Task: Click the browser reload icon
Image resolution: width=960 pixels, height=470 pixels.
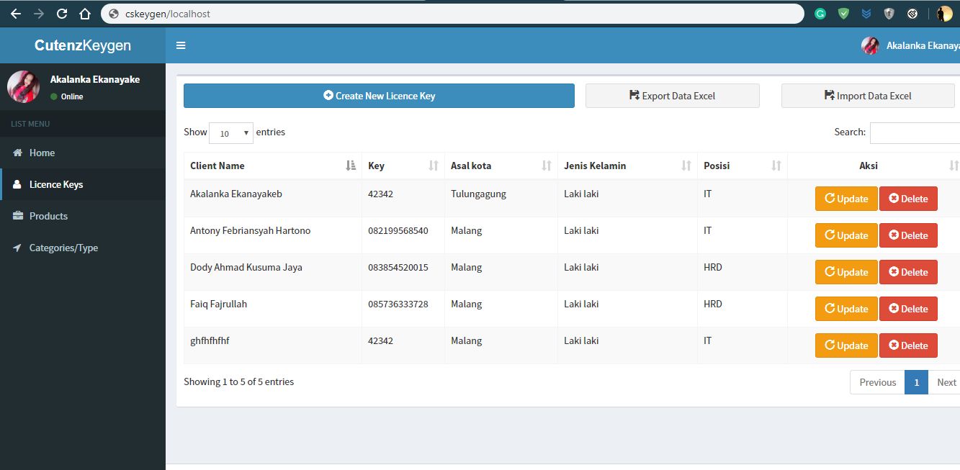Action: (62, 14)
